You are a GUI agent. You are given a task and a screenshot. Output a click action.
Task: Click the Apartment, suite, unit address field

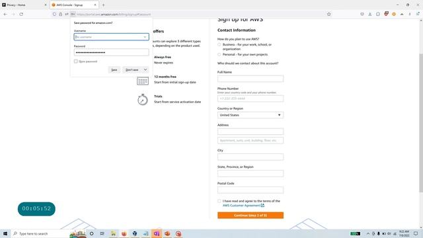[250, 140]
